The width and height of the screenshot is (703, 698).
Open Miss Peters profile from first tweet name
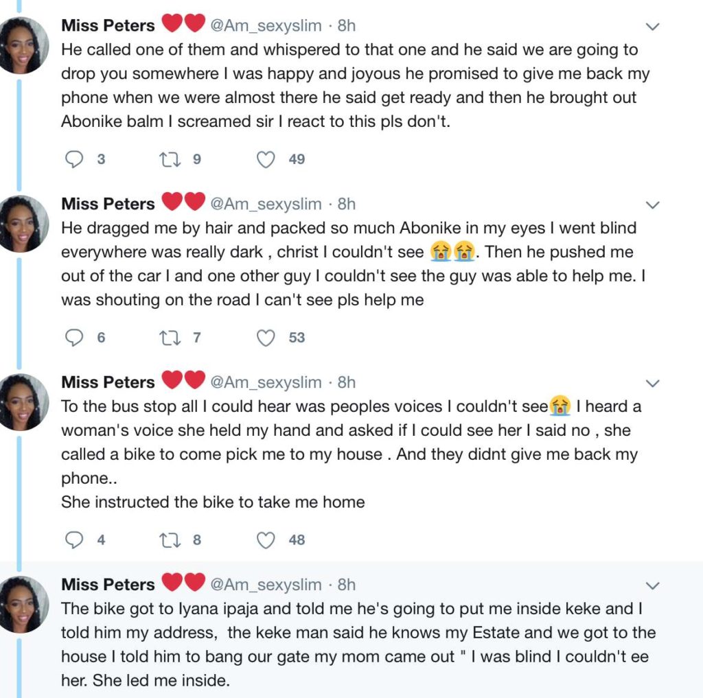108,25
